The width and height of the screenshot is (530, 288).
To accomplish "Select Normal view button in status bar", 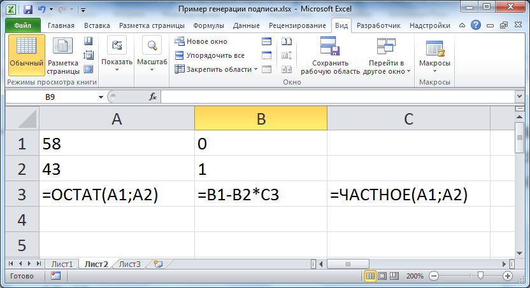I will pyautogui.click(x=370, y=276).
